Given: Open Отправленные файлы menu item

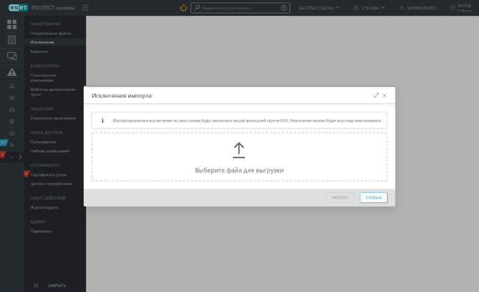Looking at the screenshot, I should point(51,33).
